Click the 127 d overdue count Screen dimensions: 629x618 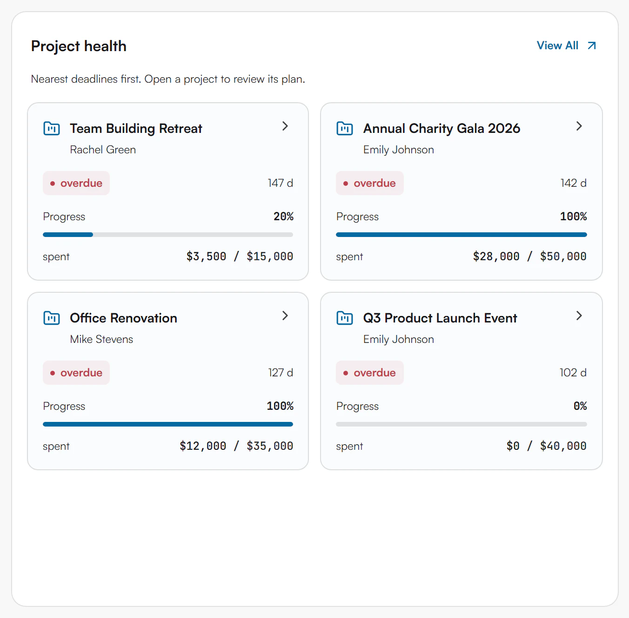pos(281,373)
